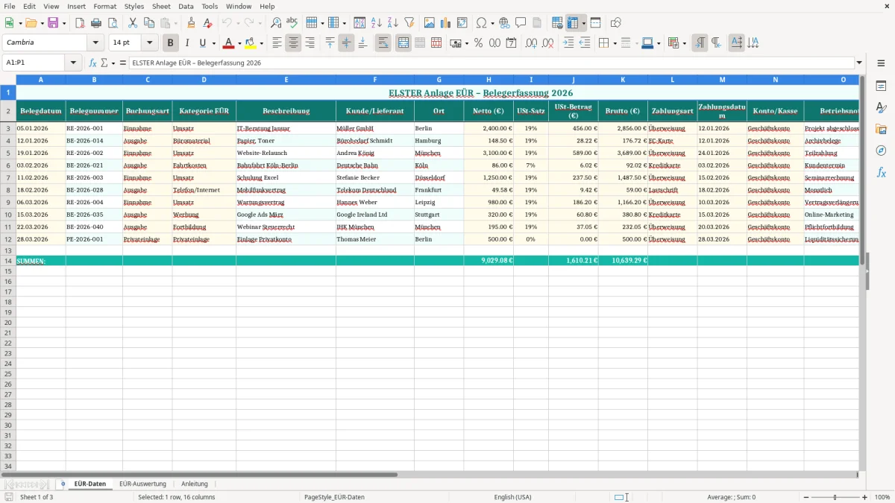This screenshot has width=895, height=503.
Task: Open Sidebar Navigator compass icon
Action: (x=881, y=151)
